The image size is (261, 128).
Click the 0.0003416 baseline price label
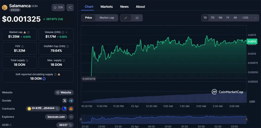pos(89,79)
